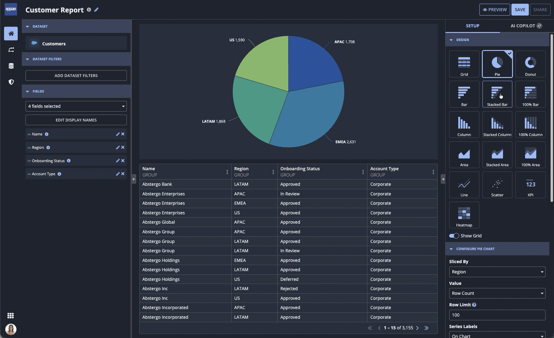
Task: Select the Stacked Area chart type
Action: point(497,155)
